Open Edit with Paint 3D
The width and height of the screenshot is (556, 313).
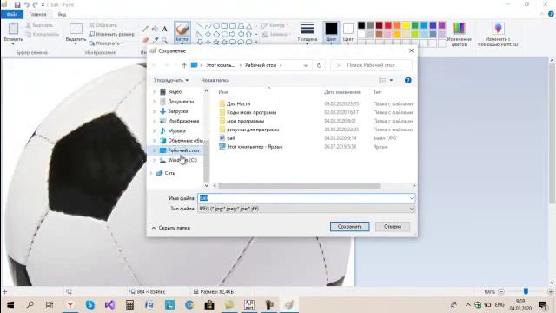coord(498,34)
